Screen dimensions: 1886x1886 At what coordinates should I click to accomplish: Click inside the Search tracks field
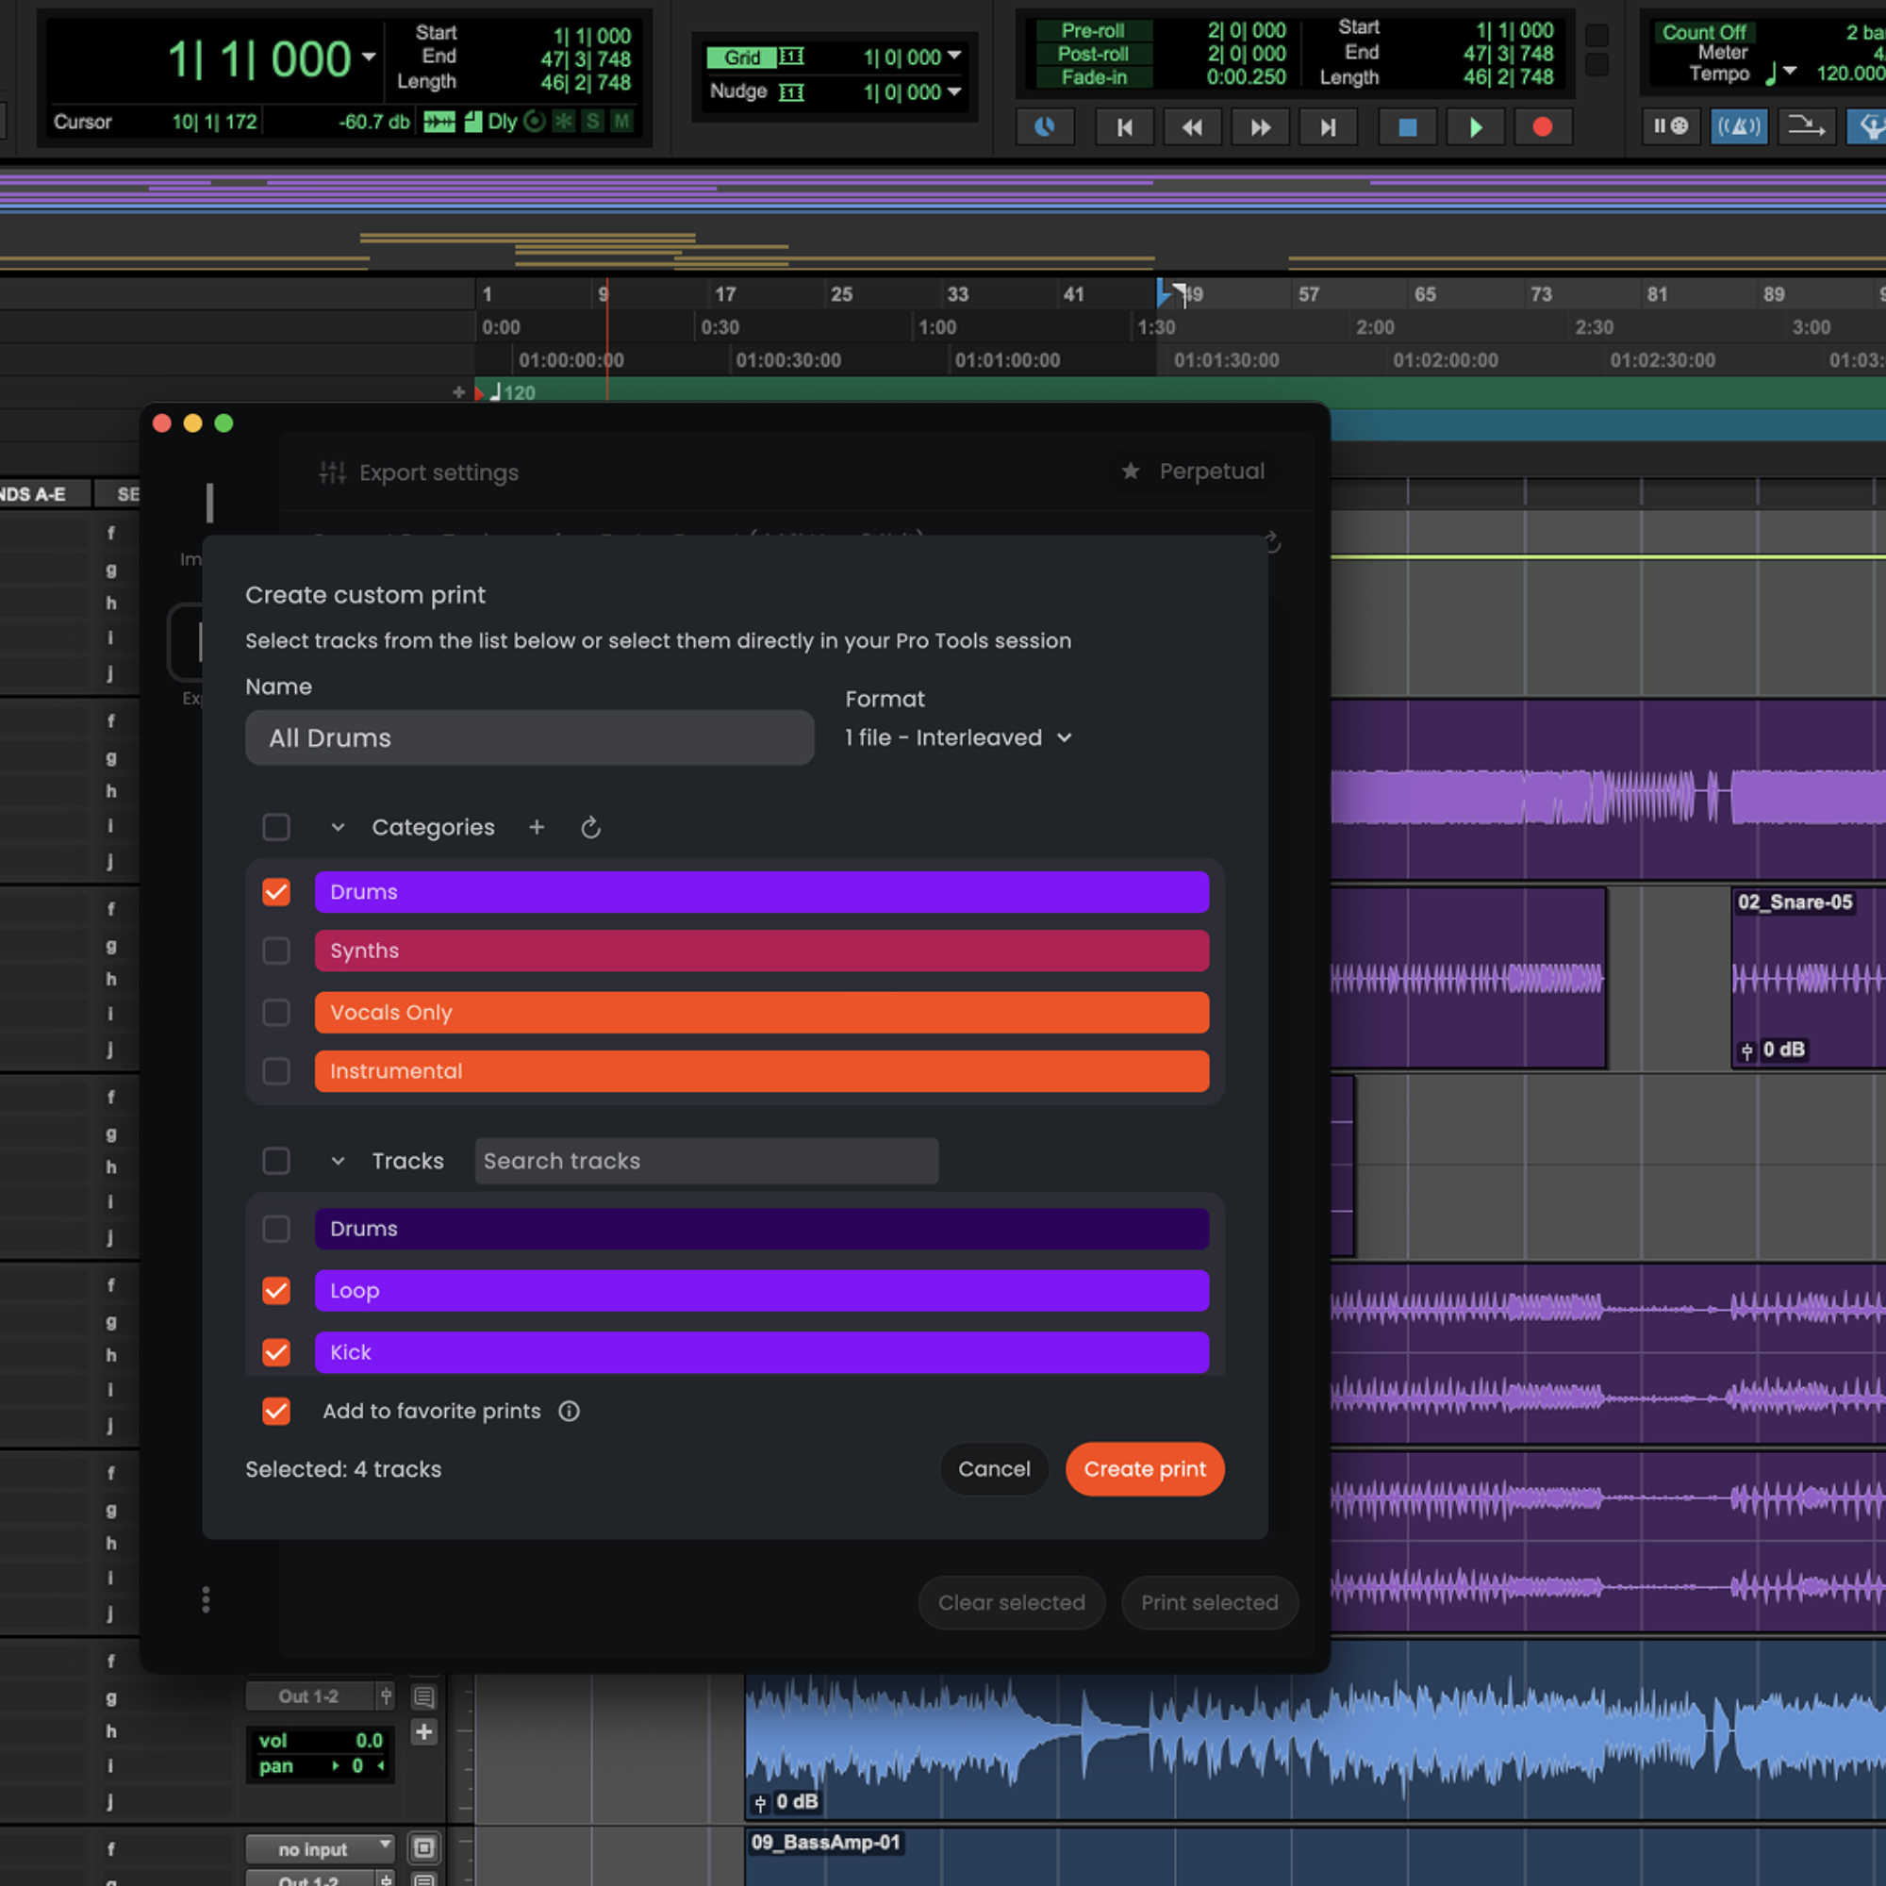coord(705,1161)
